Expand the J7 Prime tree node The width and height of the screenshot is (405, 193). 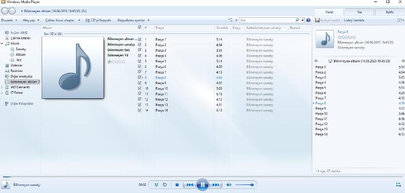(2, 93)
